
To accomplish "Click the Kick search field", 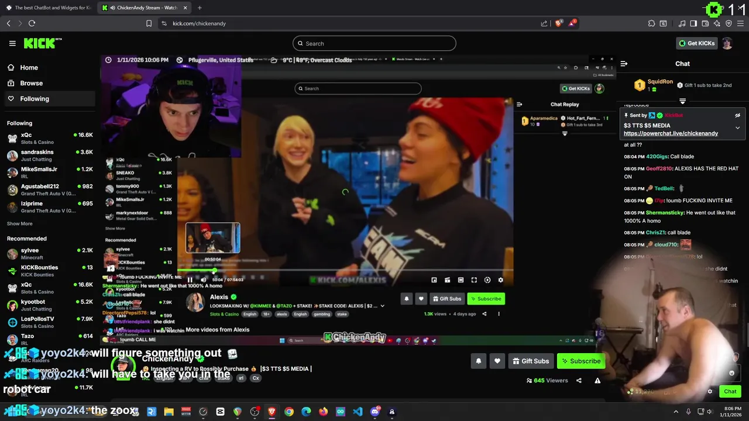I will [374, 43].
